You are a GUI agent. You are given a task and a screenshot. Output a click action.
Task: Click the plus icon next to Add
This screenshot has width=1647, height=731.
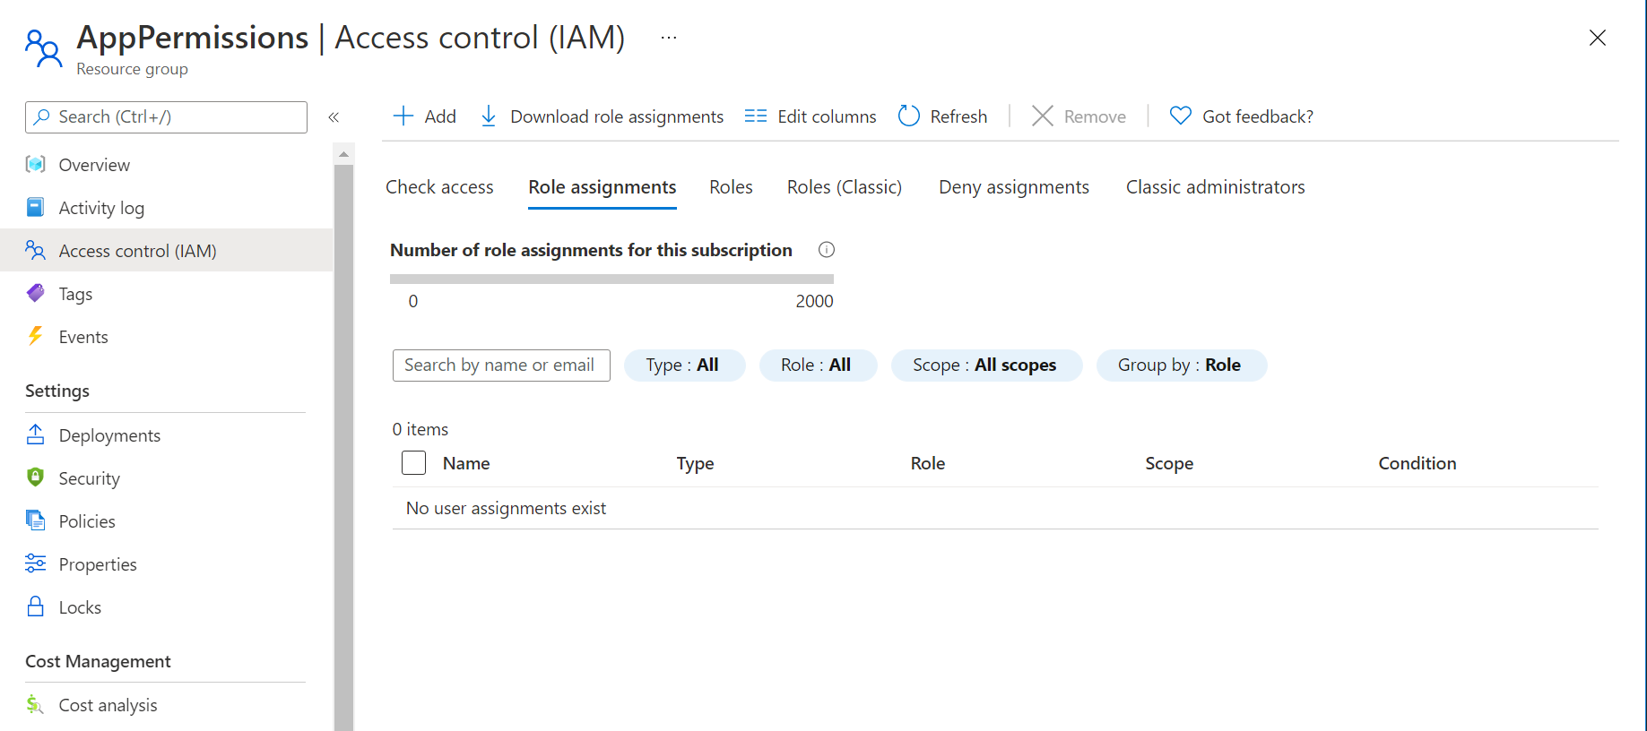[403, 116]
